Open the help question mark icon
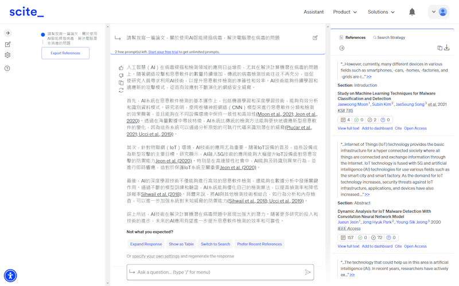 pos(7,68)
